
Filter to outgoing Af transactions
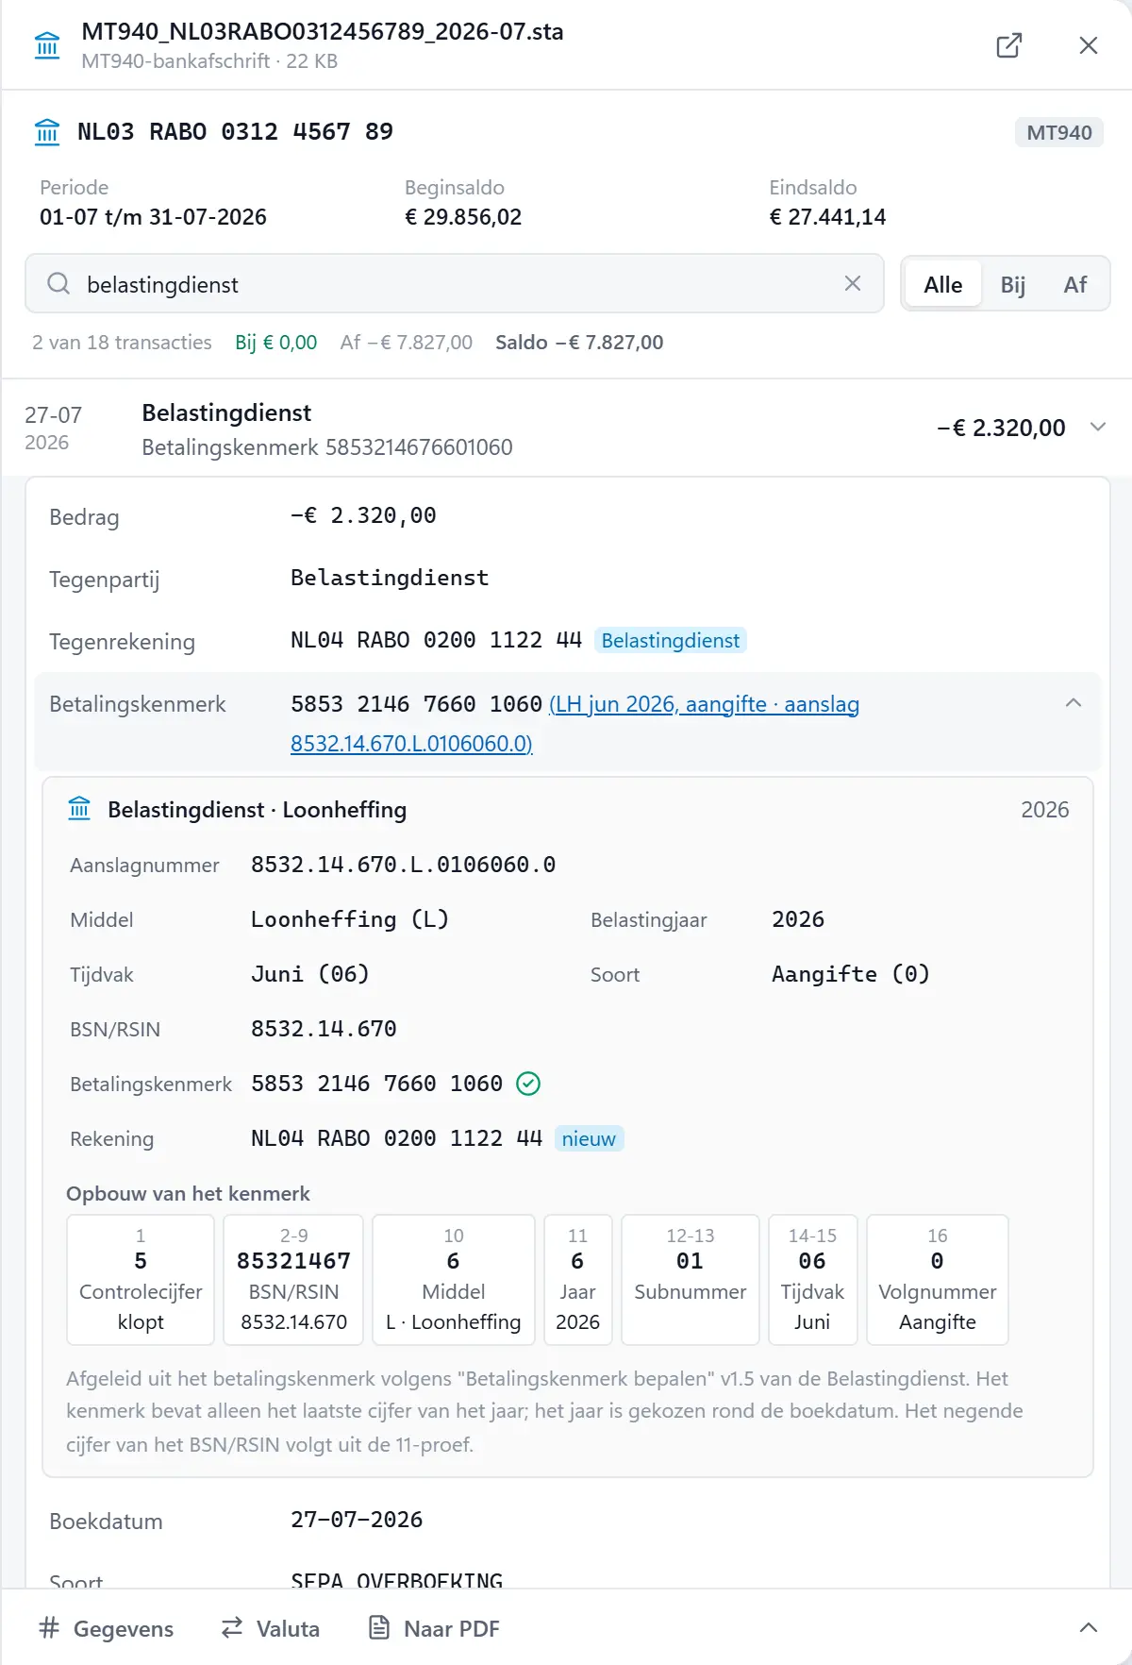[x=1074, y=284]
